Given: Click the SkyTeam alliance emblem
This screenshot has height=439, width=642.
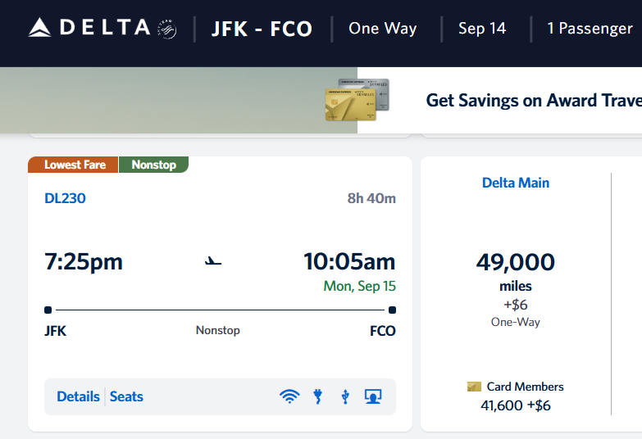Looking at the screenshot, I should click(x=167, y=29).
